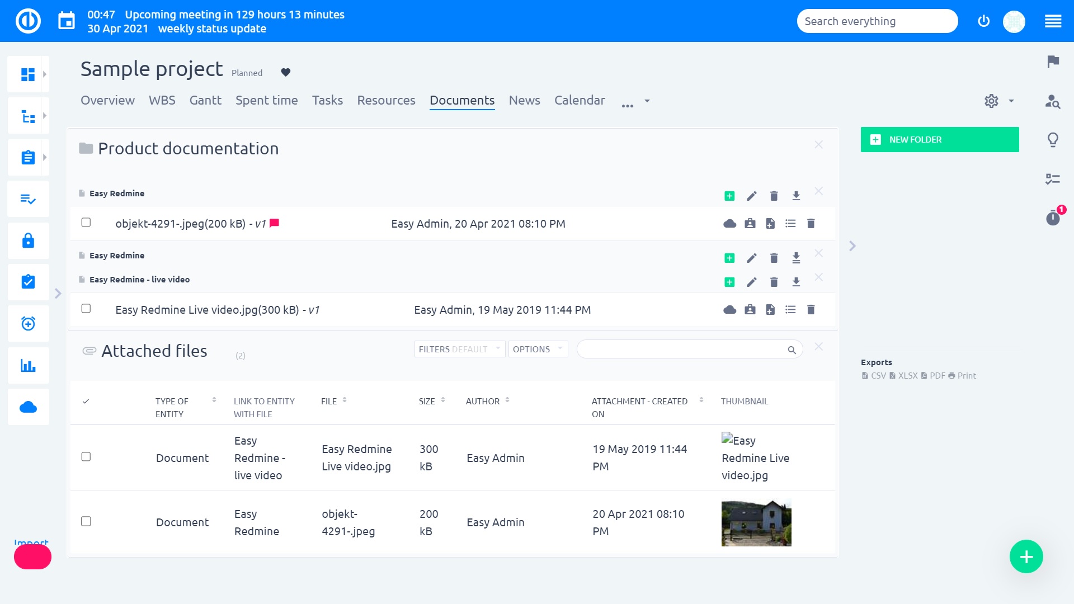Image resolution: width=1074 pixels, height=604 pixels.
Task: Open the more project tabs dropdown arrow
Action: click(x=647, y=101)
